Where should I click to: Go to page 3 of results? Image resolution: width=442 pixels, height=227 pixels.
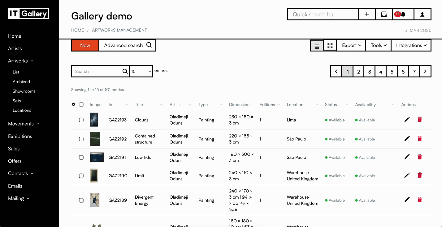[370, 72]
